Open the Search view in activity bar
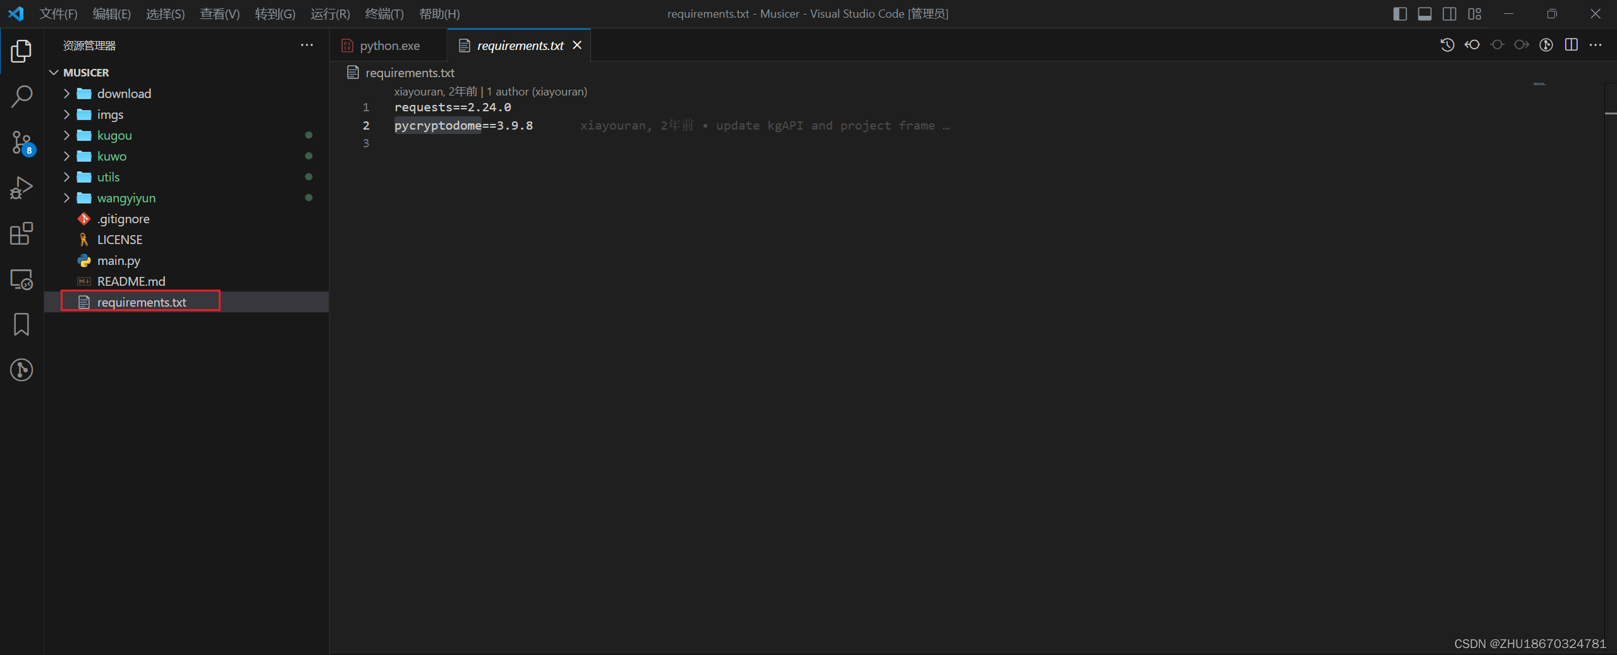 click(x=21, y=97)
